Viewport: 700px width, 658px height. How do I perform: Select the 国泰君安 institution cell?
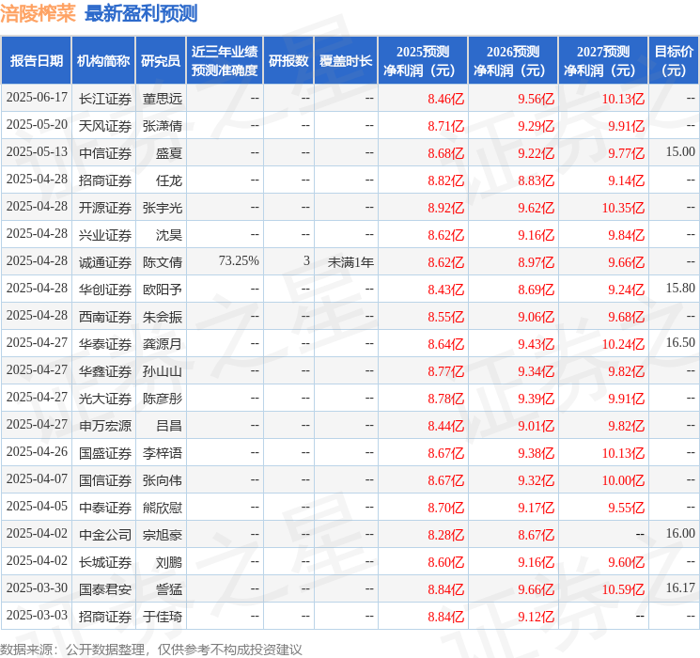105,589
